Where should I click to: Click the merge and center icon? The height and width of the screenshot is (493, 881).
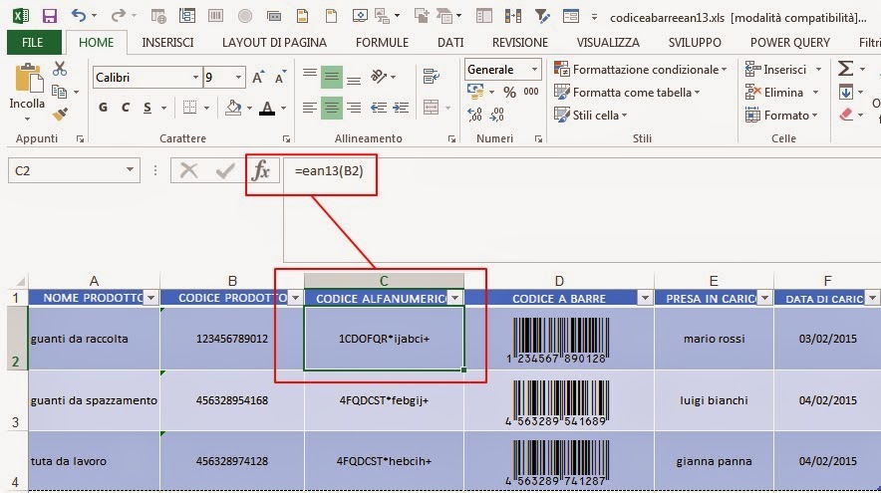[x=431, y=107]
